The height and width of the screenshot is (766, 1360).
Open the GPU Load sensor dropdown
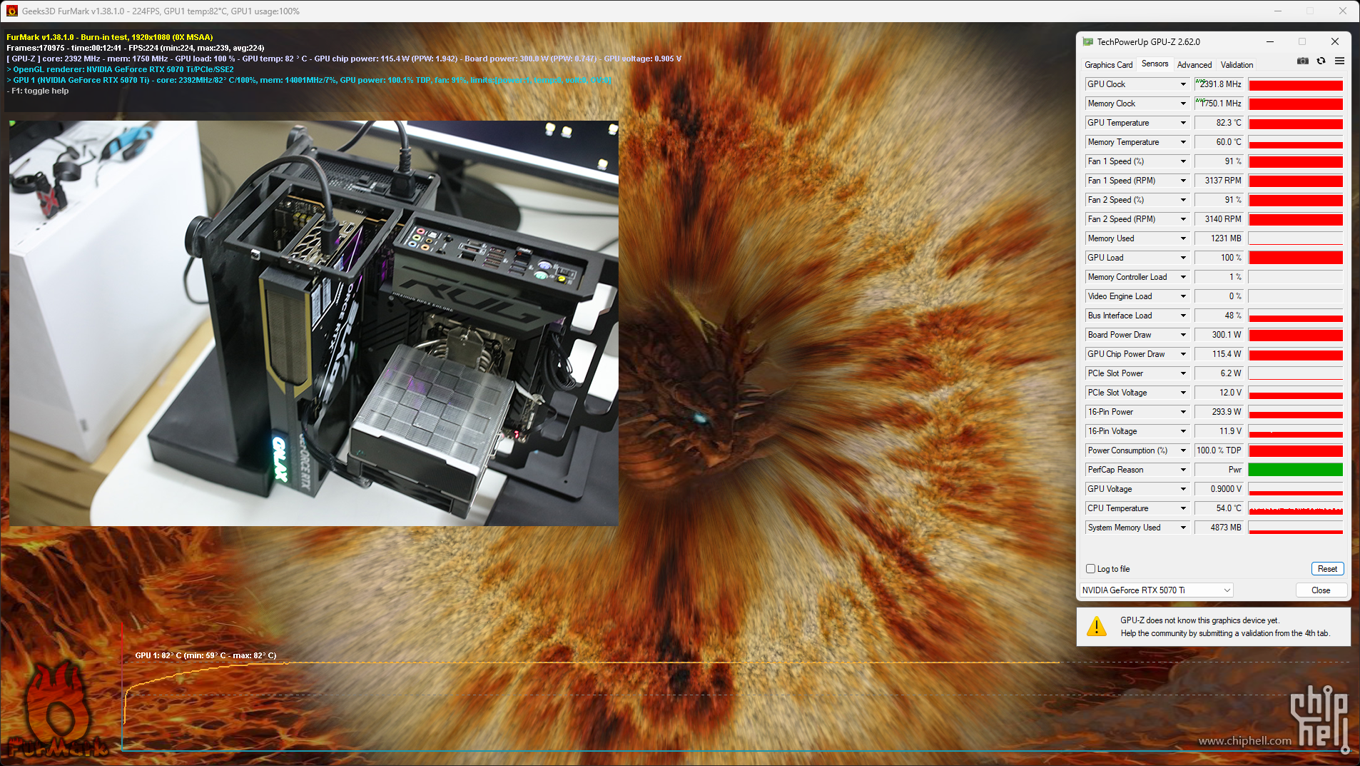1182,258
